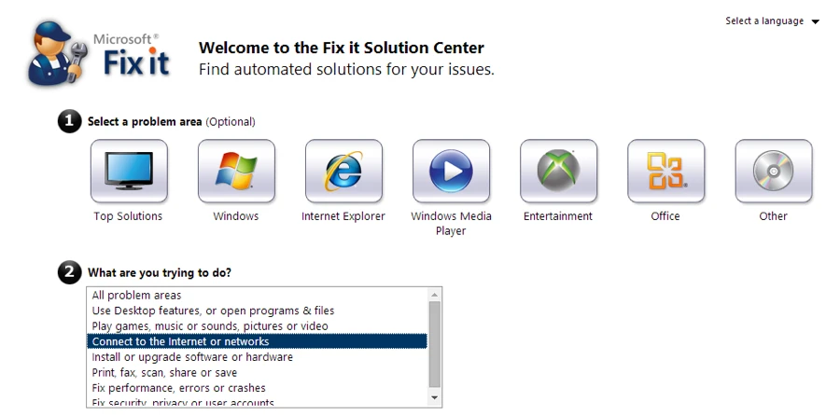Select the Top Solutions monitor icon
Image resolution: width=840 pixels, height=415 pixels.
coord(129,172)
